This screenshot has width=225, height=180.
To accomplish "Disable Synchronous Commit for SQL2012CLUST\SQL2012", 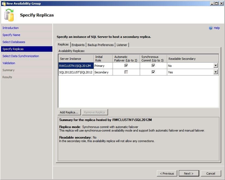I will 153,72.
